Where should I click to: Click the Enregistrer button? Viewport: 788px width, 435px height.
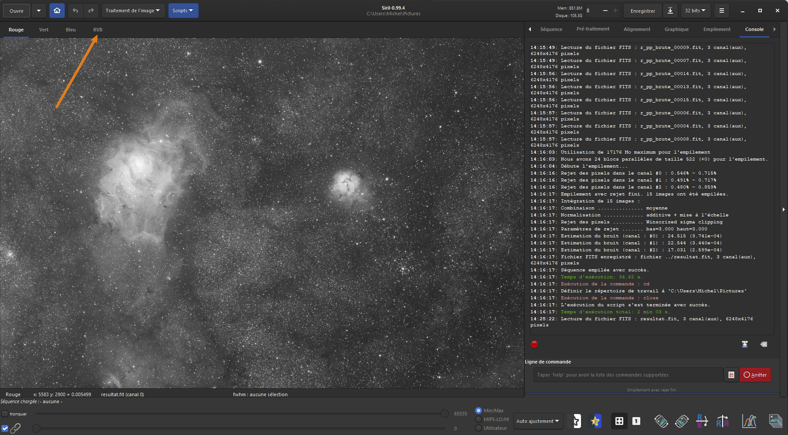click(642, 11)
